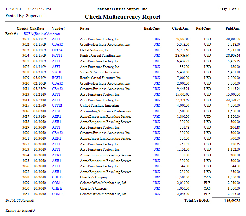Click USD bank currency for check 3001

[157, 39]
